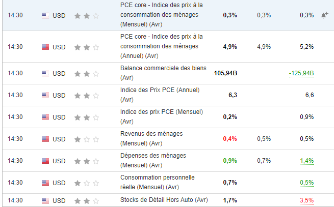Viewport: 334px width, 207px height.
Task: Click the actual value -105,94B
Action: [x=224, y=73]
